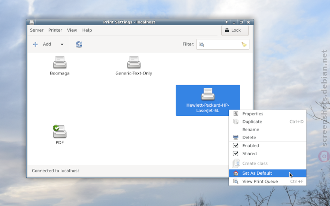Click the Create class icon

(x=236, y=163)
